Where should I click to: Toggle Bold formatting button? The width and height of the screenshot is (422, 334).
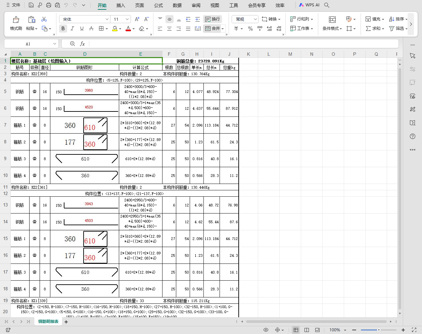(x=63, y=29)
